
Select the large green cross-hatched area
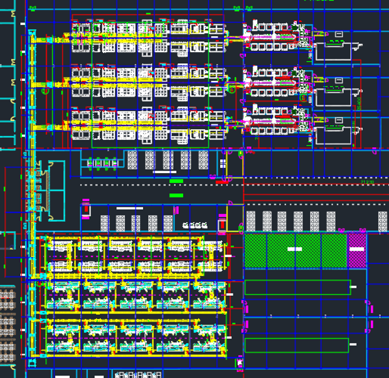click(x=296, y=251)
